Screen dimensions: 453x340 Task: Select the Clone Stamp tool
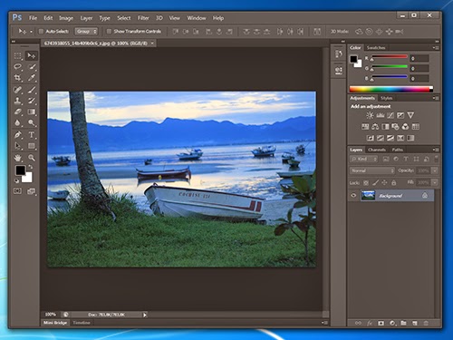coord(17,101)
